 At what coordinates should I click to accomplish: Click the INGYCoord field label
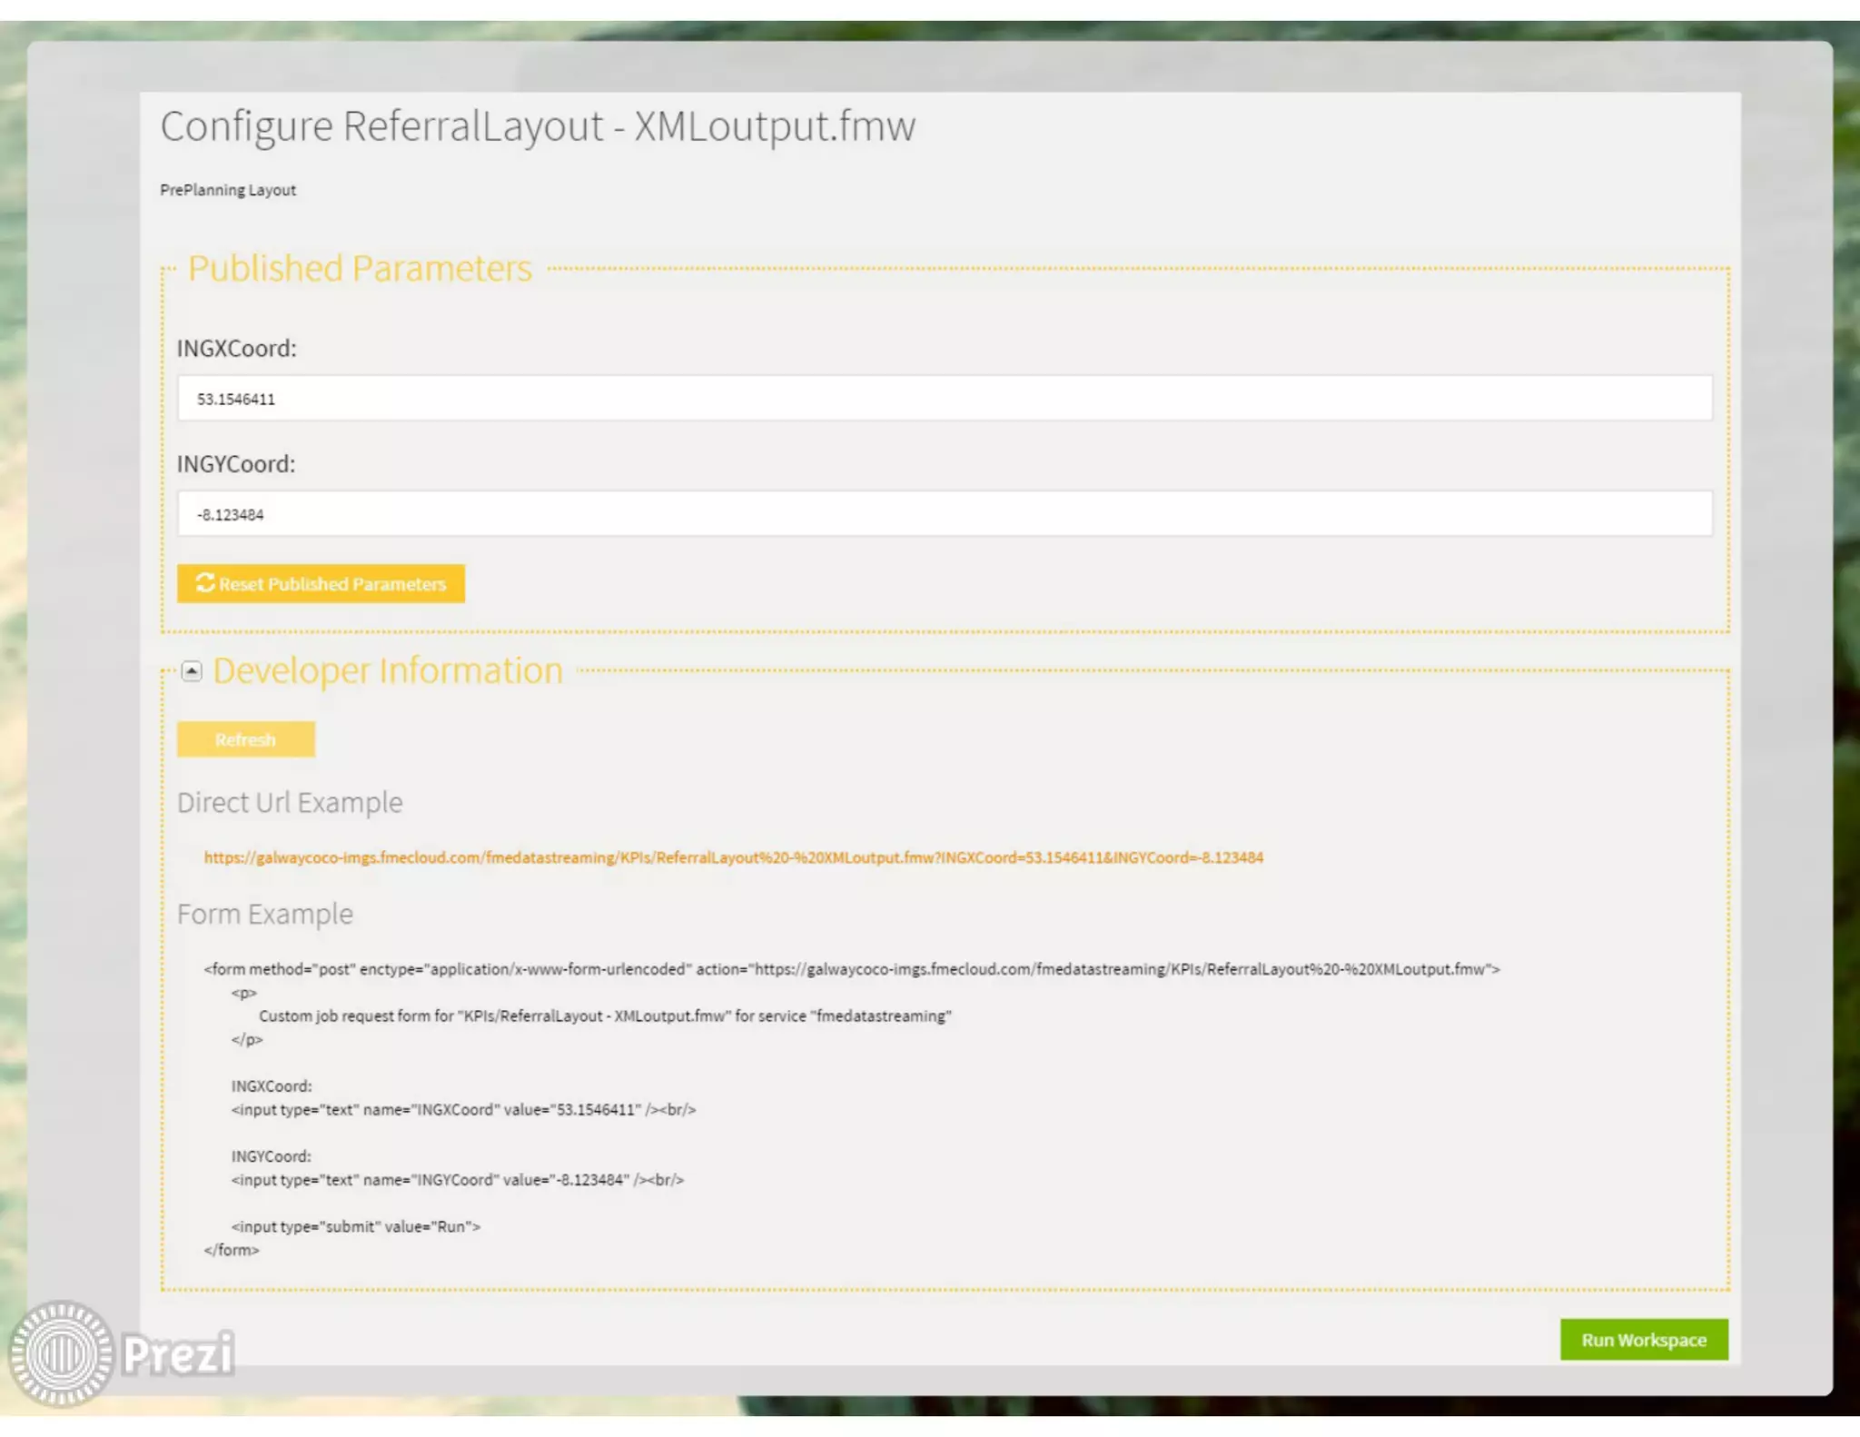(236, 464)
